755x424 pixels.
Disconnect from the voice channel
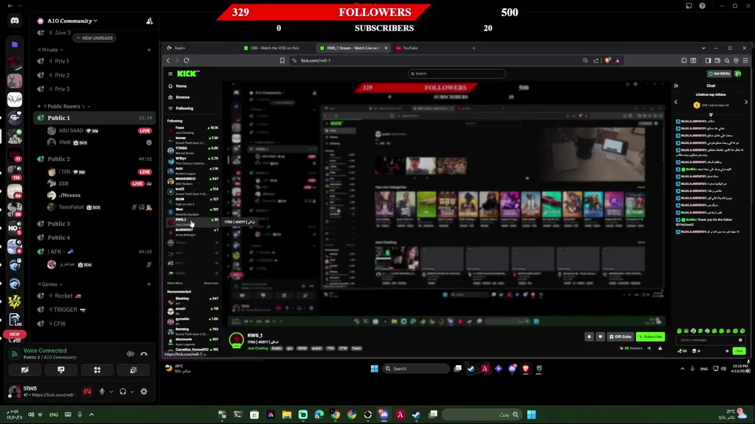(x=144, y=354)
